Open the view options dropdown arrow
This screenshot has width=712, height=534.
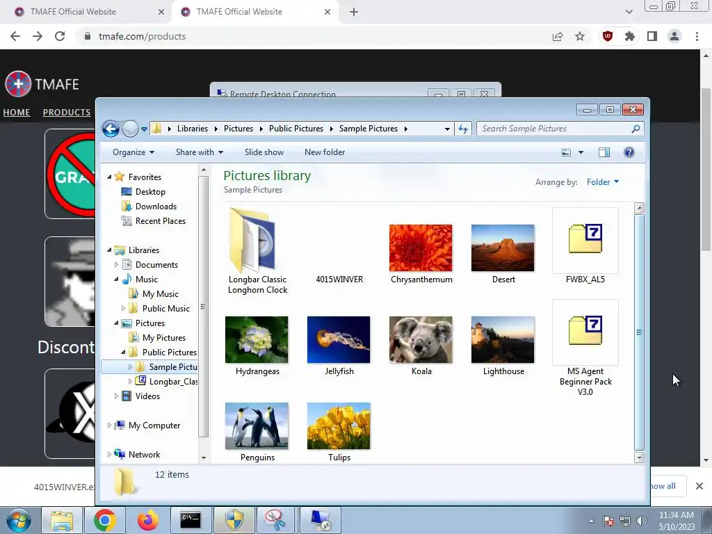pos(581,152)
